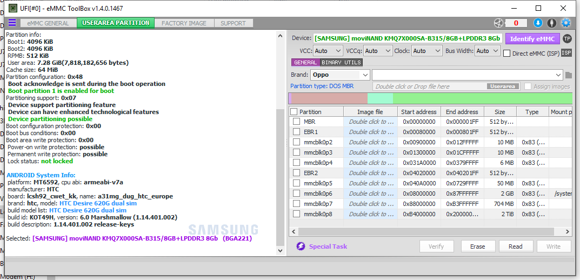Click the 704 MiB size cell
The height and width of the screenshot is (280, 580).
(499, 203)
